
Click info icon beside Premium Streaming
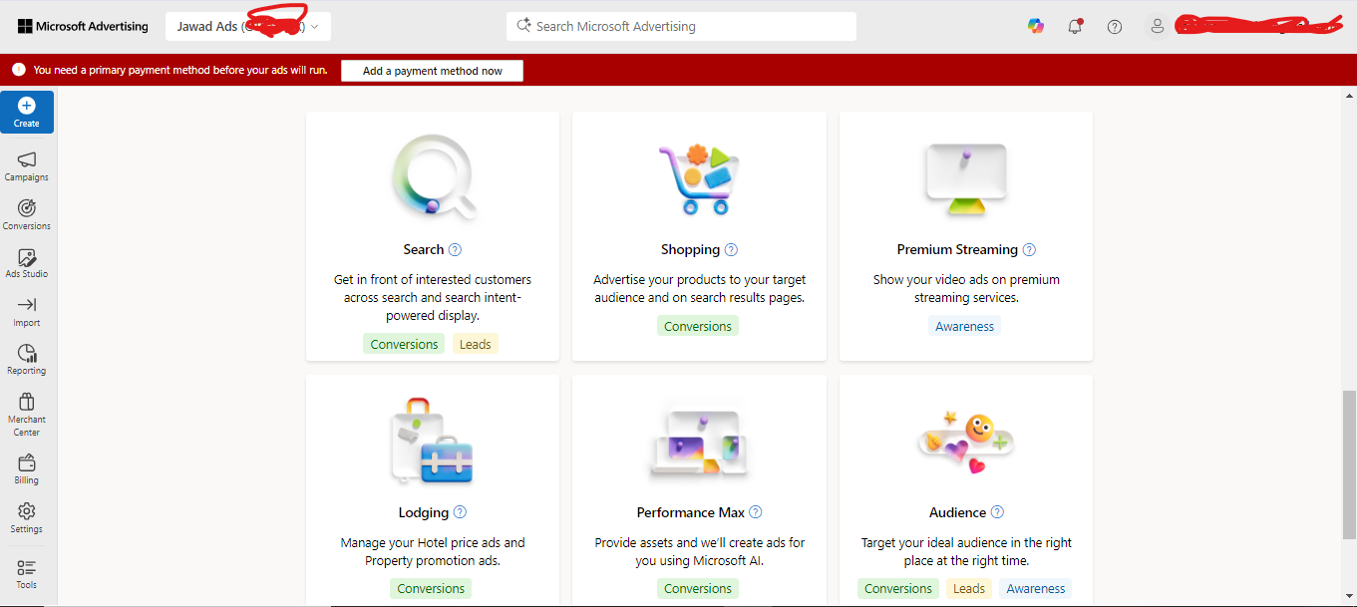[1030, 250]
